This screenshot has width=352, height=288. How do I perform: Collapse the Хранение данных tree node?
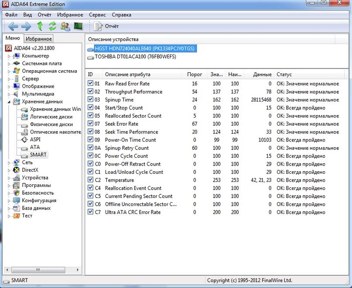(x=9, y=102)
